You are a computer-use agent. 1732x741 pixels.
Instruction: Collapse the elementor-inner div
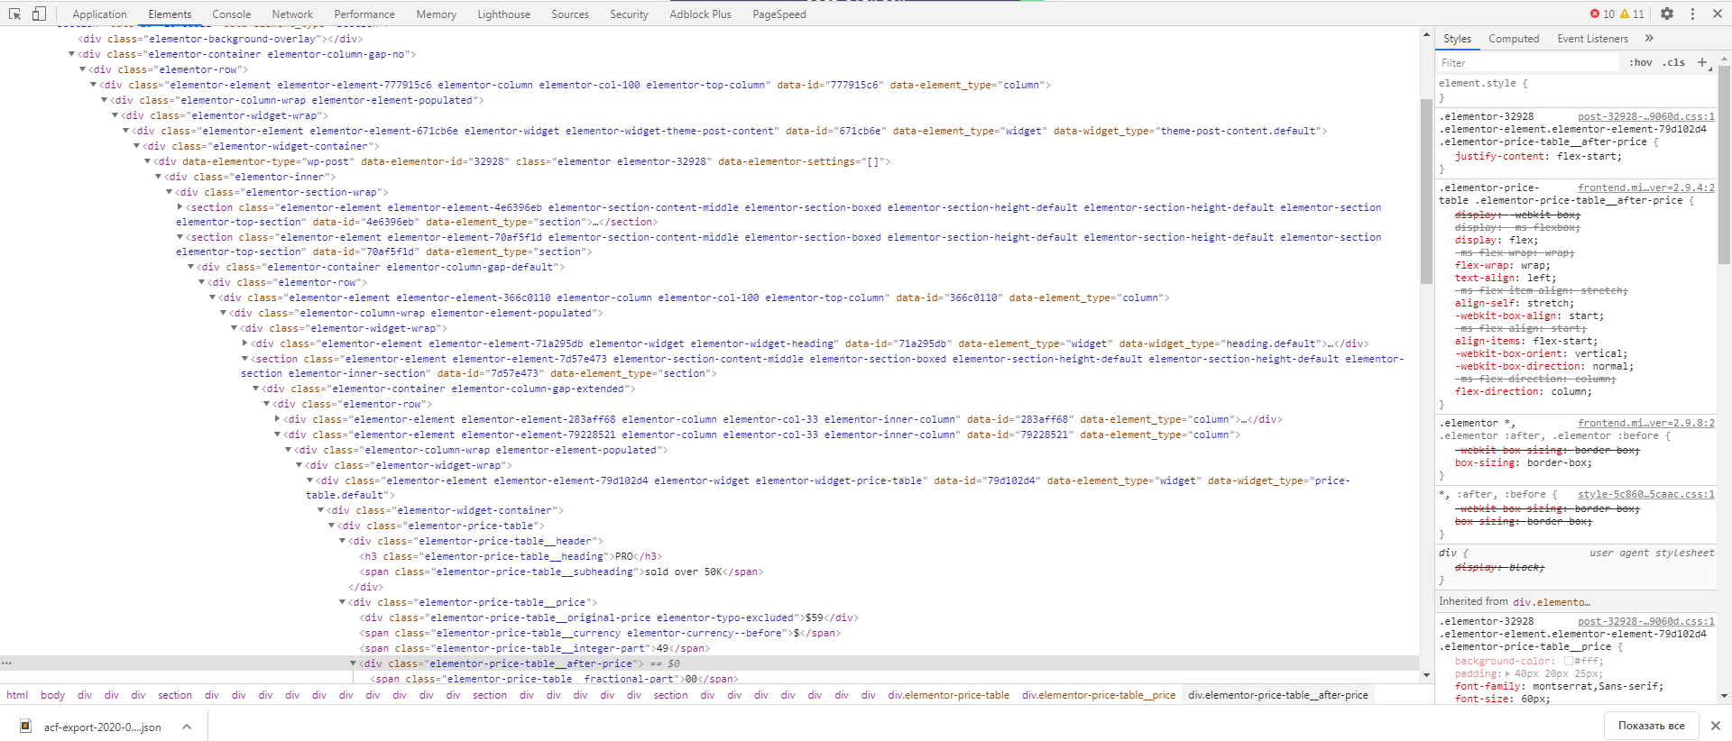coord(159,177)
